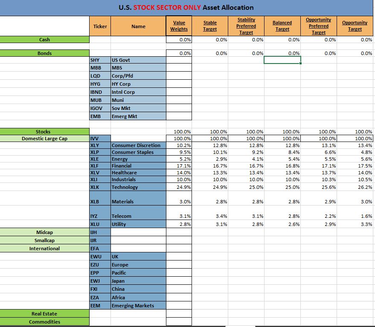The width and height of the screenshot is (375, 327).
Task: Select the Stable Target header cell
Action: coord(209,26)
